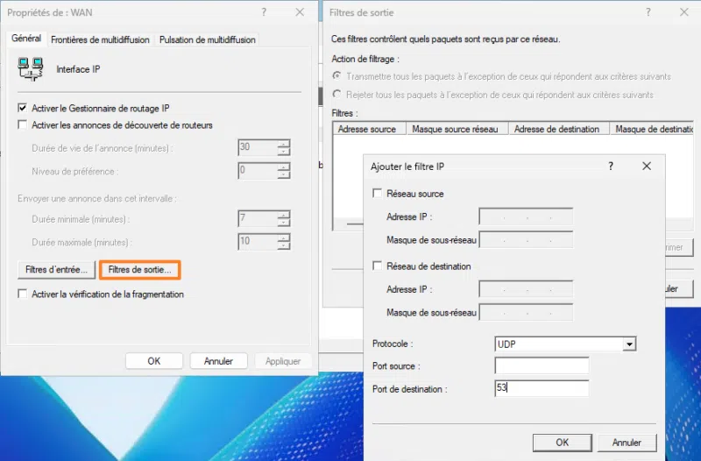This screenshot has width=701, height=461.
Task: Click help question mark in Ajouter le filtre IP
Action: (x=611, y=166)
